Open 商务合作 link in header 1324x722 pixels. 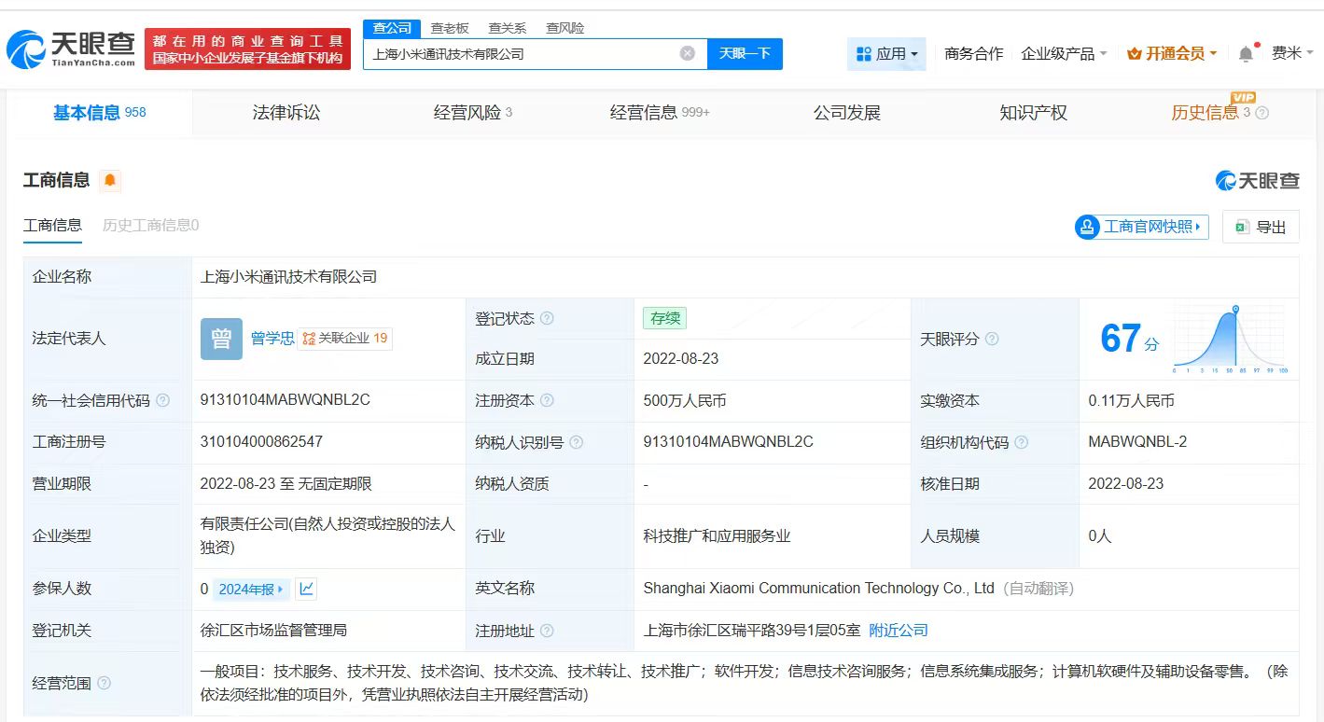click(x=973, y=54)
